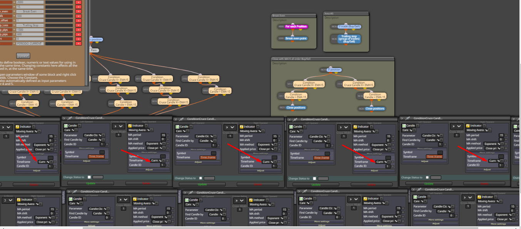Remove the Break Even separator constant

click(79, 12)
